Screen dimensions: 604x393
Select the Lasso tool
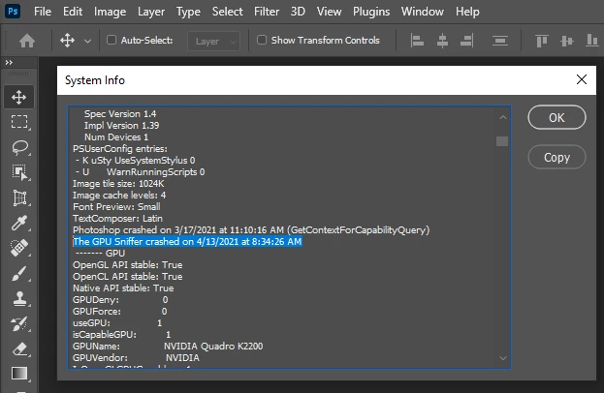[x=18, y=147]
